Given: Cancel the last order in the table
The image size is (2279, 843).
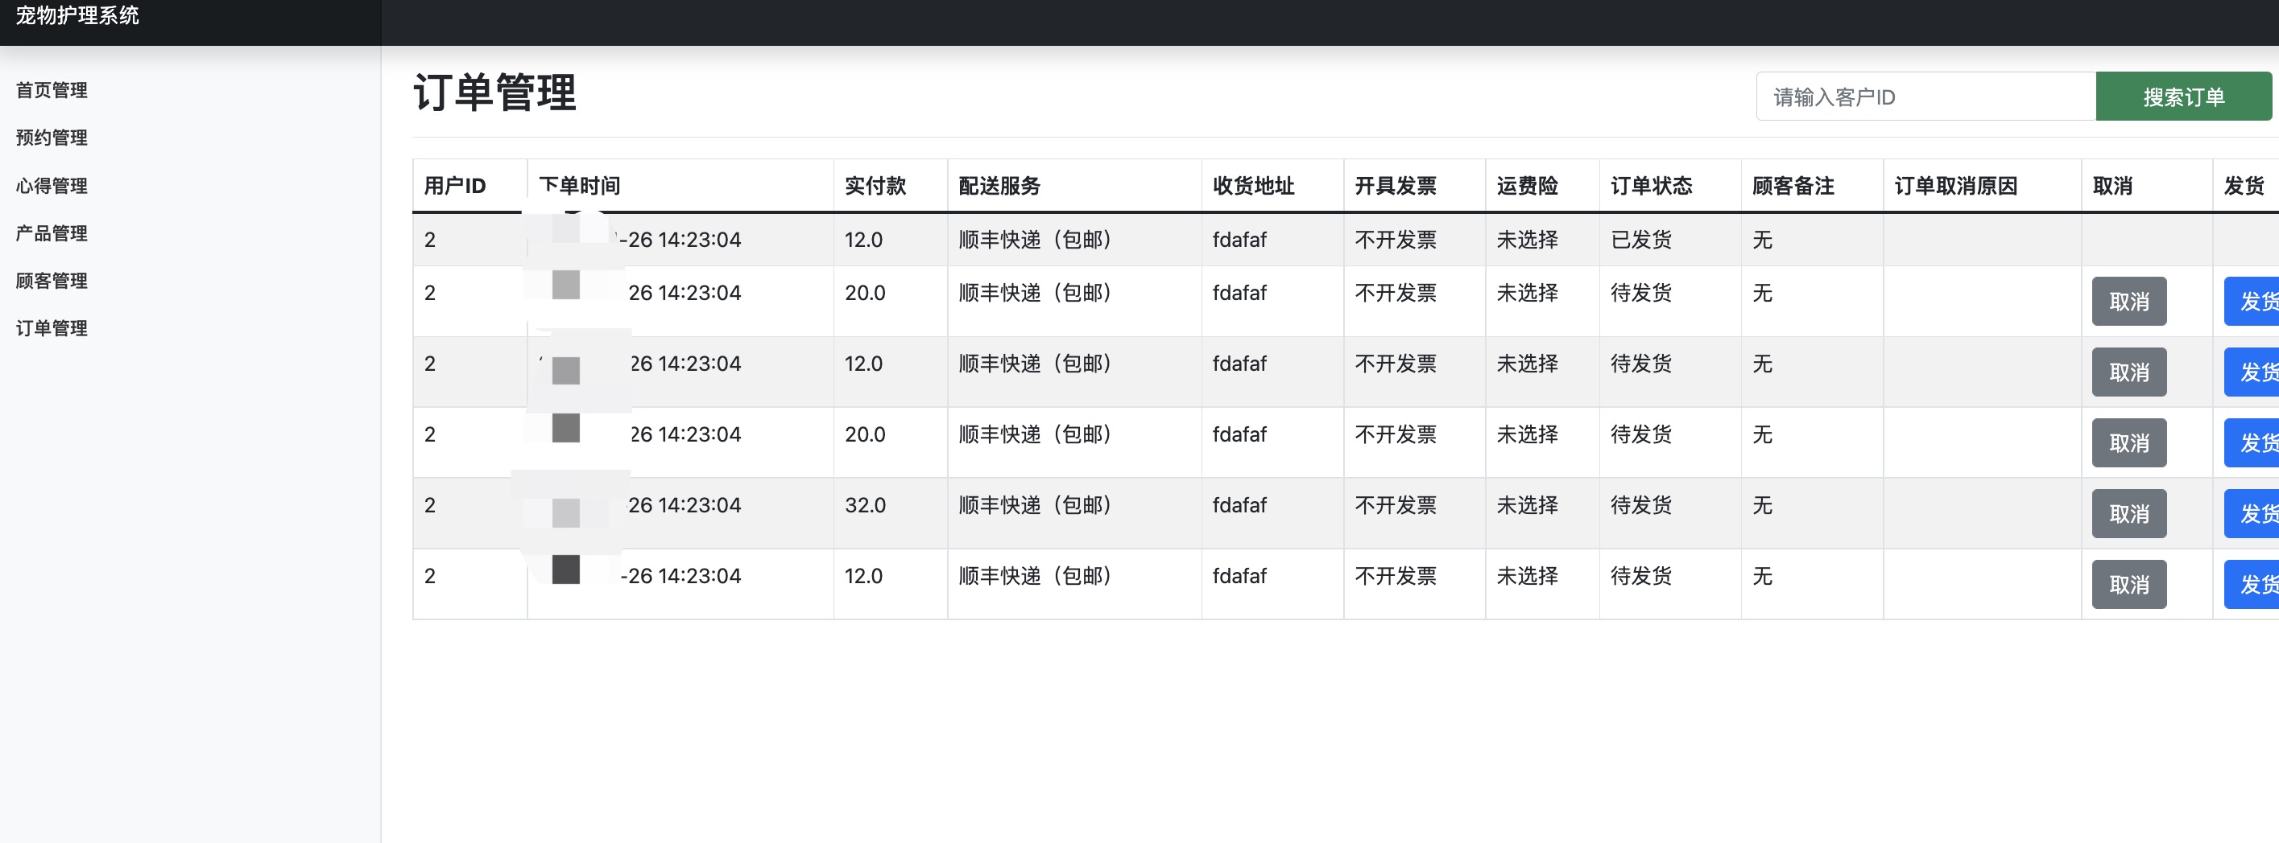Looking at the screenshot, I should [2128, 584].
